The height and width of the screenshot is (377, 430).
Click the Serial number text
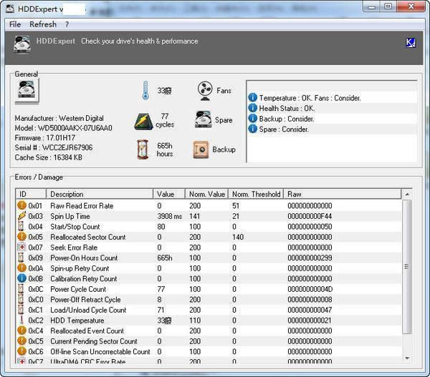pos(54,148)
